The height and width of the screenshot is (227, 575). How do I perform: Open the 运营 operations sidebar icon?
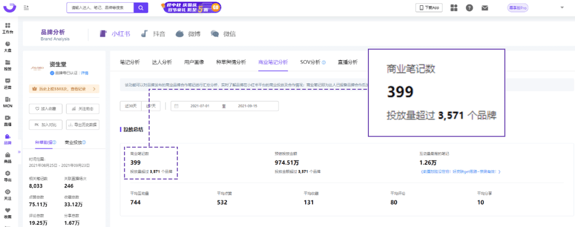click(7, 83)
